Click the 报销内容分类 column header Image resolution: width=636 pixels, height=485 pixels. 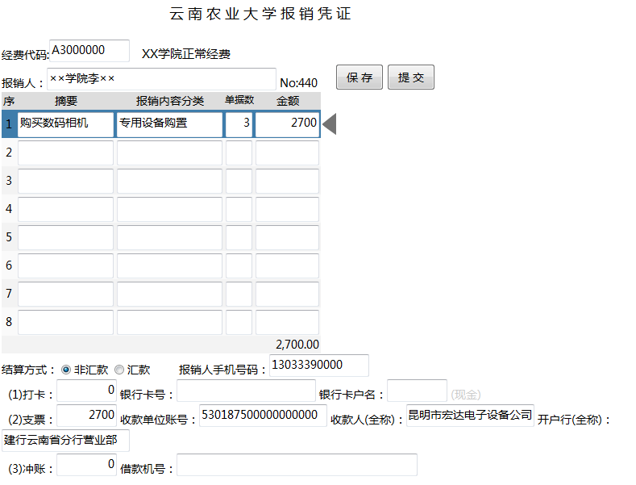[x=169, y=101]
